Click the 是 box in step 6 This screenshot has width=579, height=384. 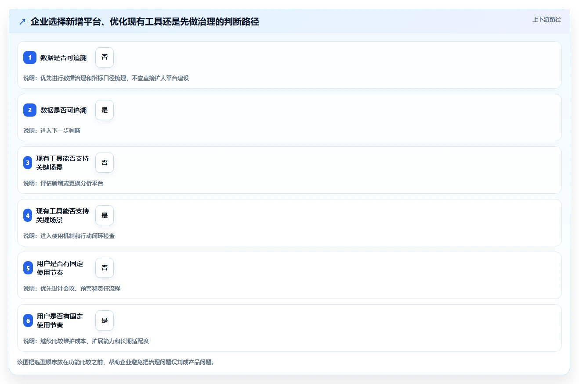(x=105, y=320)
